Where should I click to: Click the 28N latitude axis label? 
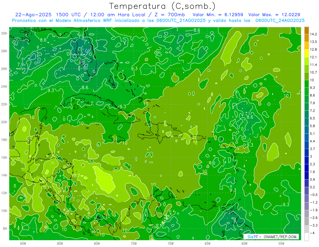pos(4,51)
